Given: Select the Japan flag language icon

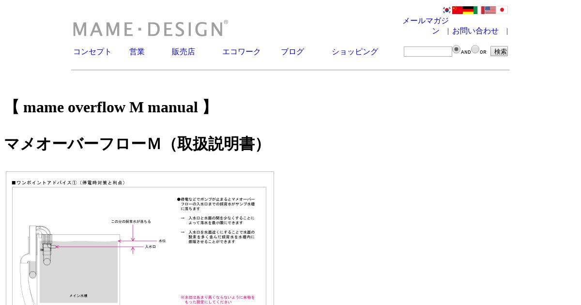Looking at the screenshot, I should (502, 10).
